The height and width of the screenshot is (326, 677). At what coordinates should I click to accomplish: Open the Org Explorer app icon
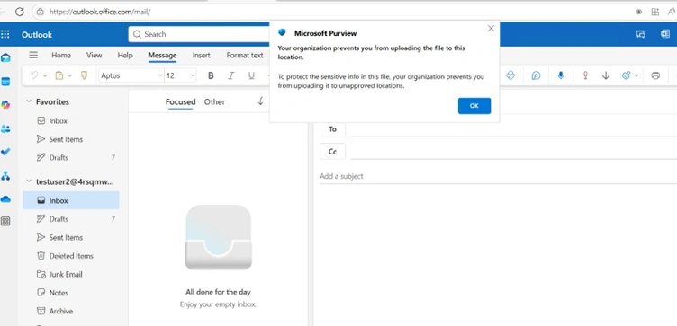(x=5, y=175)
